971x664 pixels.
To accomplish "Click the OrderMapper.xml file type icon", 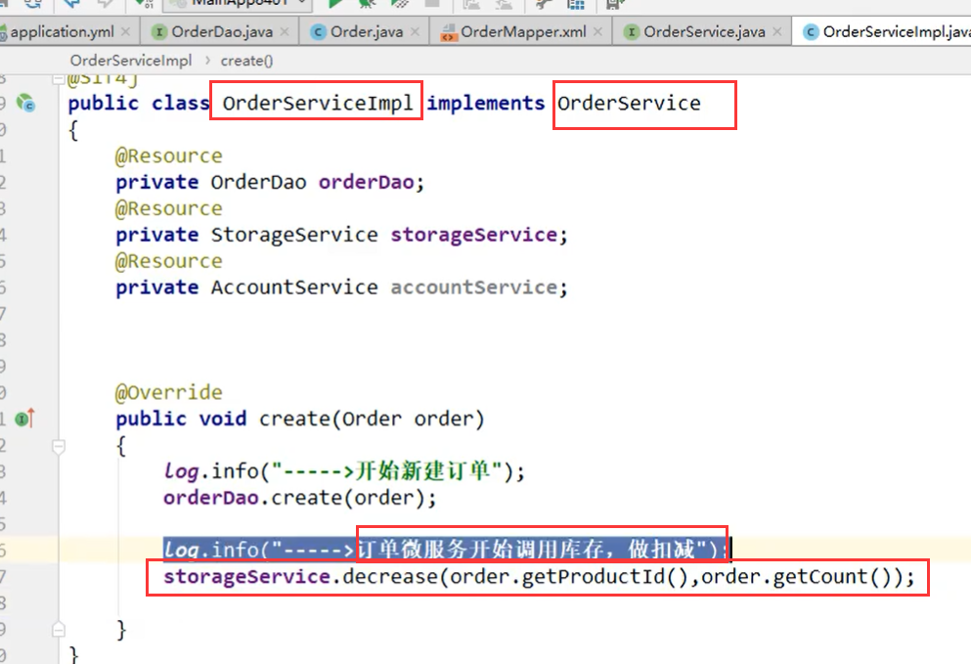I will coord(449,32).
